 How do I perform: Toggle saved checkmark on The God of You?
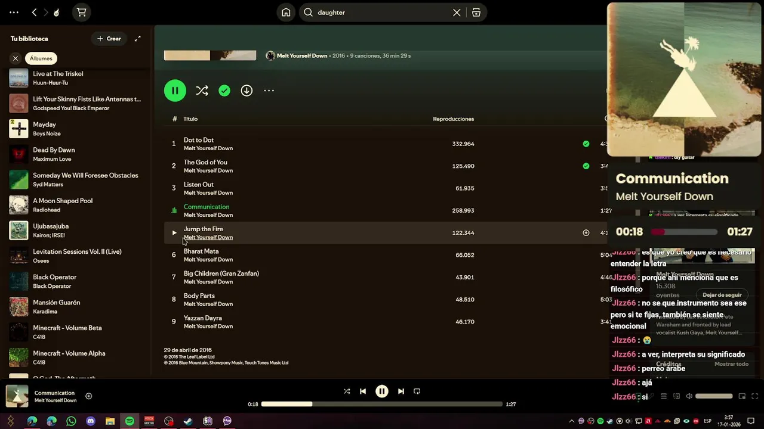(586, 166)
